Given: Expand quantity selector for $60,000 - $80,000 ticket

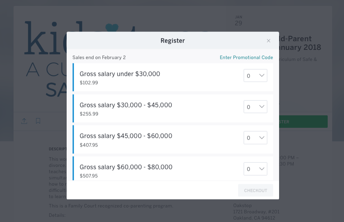Looking at the screenshot, I should (255, 169).
